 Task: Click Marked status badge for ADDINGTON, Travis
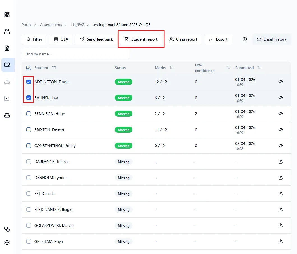(x=123, y=82)
